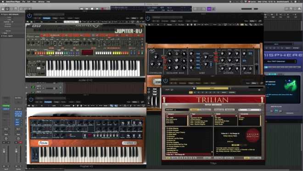Click link icon in Prophet plugin header

143,102
